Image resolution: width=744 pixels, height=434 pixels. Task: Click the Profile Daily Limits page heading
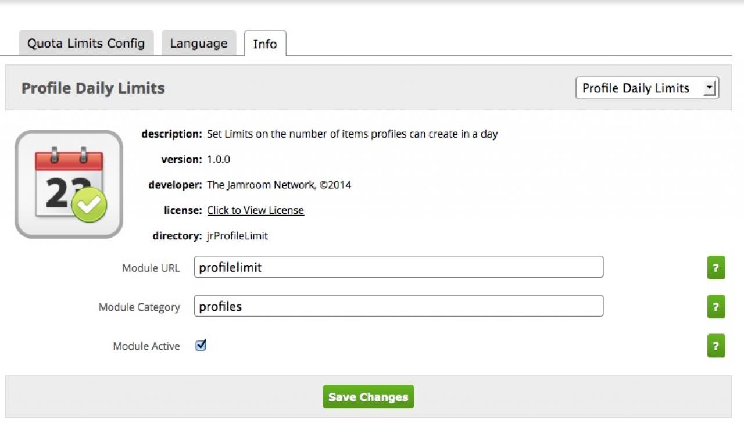coord(93,88)
